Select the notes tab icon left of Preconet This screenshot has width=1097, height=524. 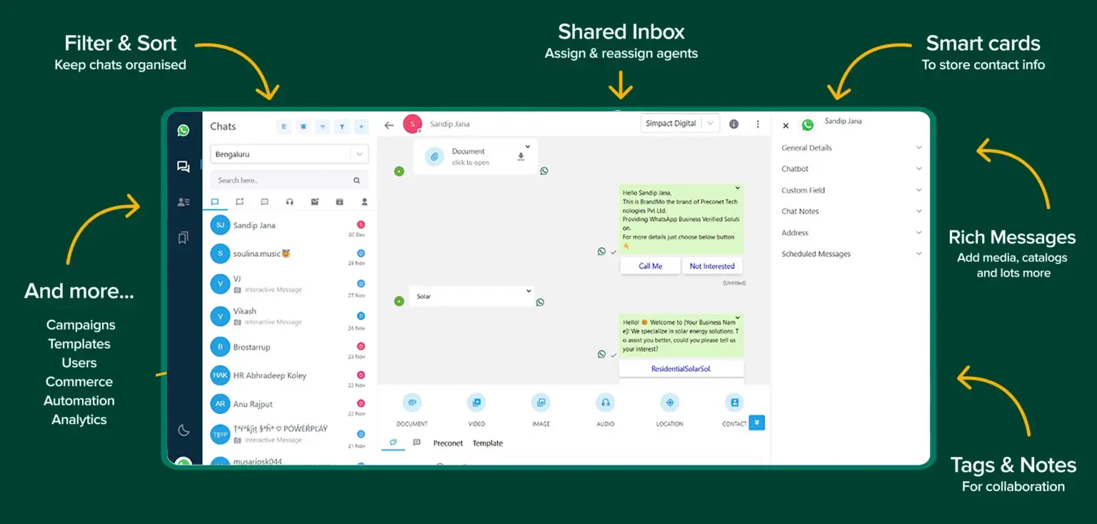pos(416,443)
